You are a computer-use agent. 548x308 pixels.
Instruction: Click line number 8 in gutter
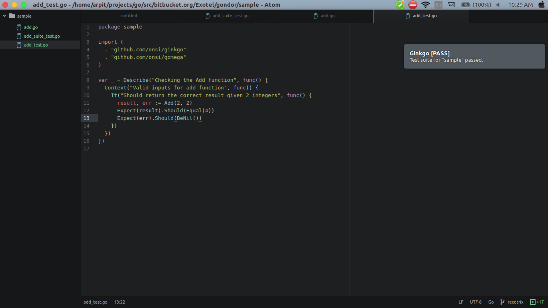pos(88,80)
